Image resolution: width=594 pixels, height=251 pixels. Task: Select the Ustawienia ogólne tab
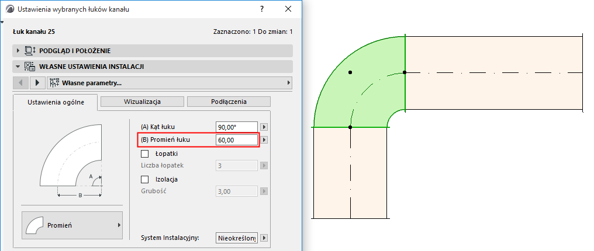point(56,102)
